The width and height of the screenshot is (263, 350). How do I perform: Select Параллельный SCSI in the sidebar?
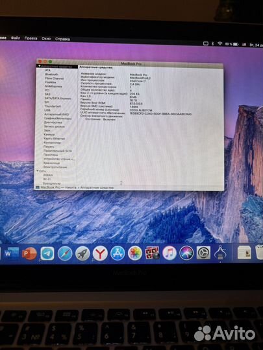(58, 150)
